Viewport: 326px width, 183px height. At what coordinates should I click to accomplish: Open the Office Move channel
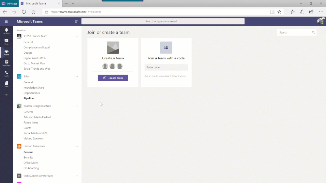click(x=31, y=163)
